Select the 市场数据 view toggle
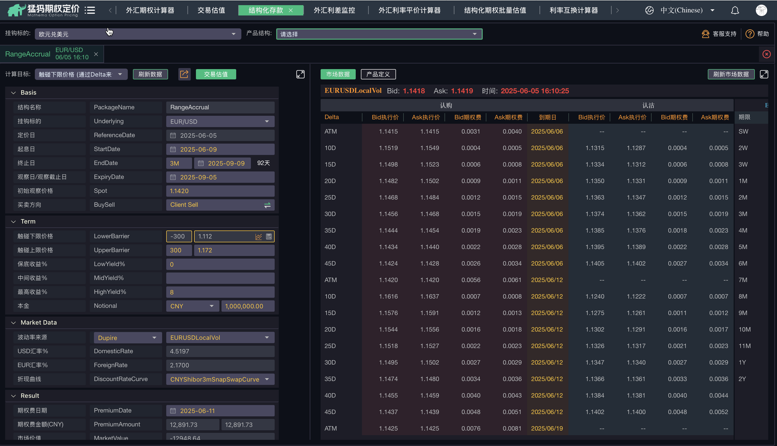The height and width of the screenshot is (446, 777). tap(338, 74)
